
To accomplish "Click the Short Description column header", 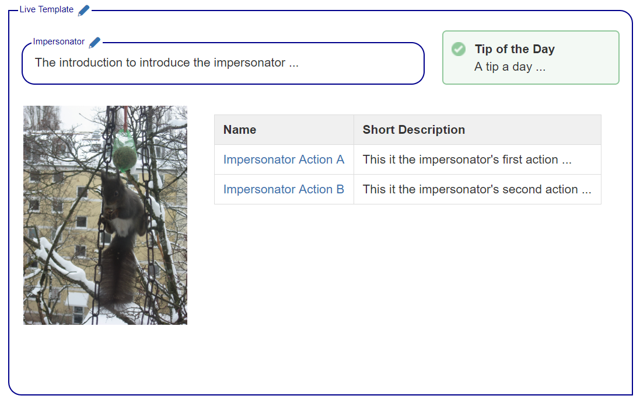I will pos(414,130).
